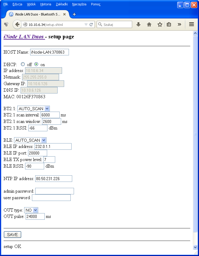Select DHCP off radio button
The height and width of the screenshot is (256, 199).
coord(23,64)
